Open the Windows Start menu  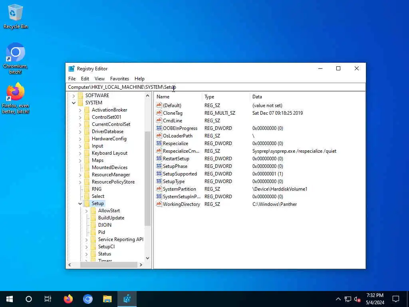10,299
